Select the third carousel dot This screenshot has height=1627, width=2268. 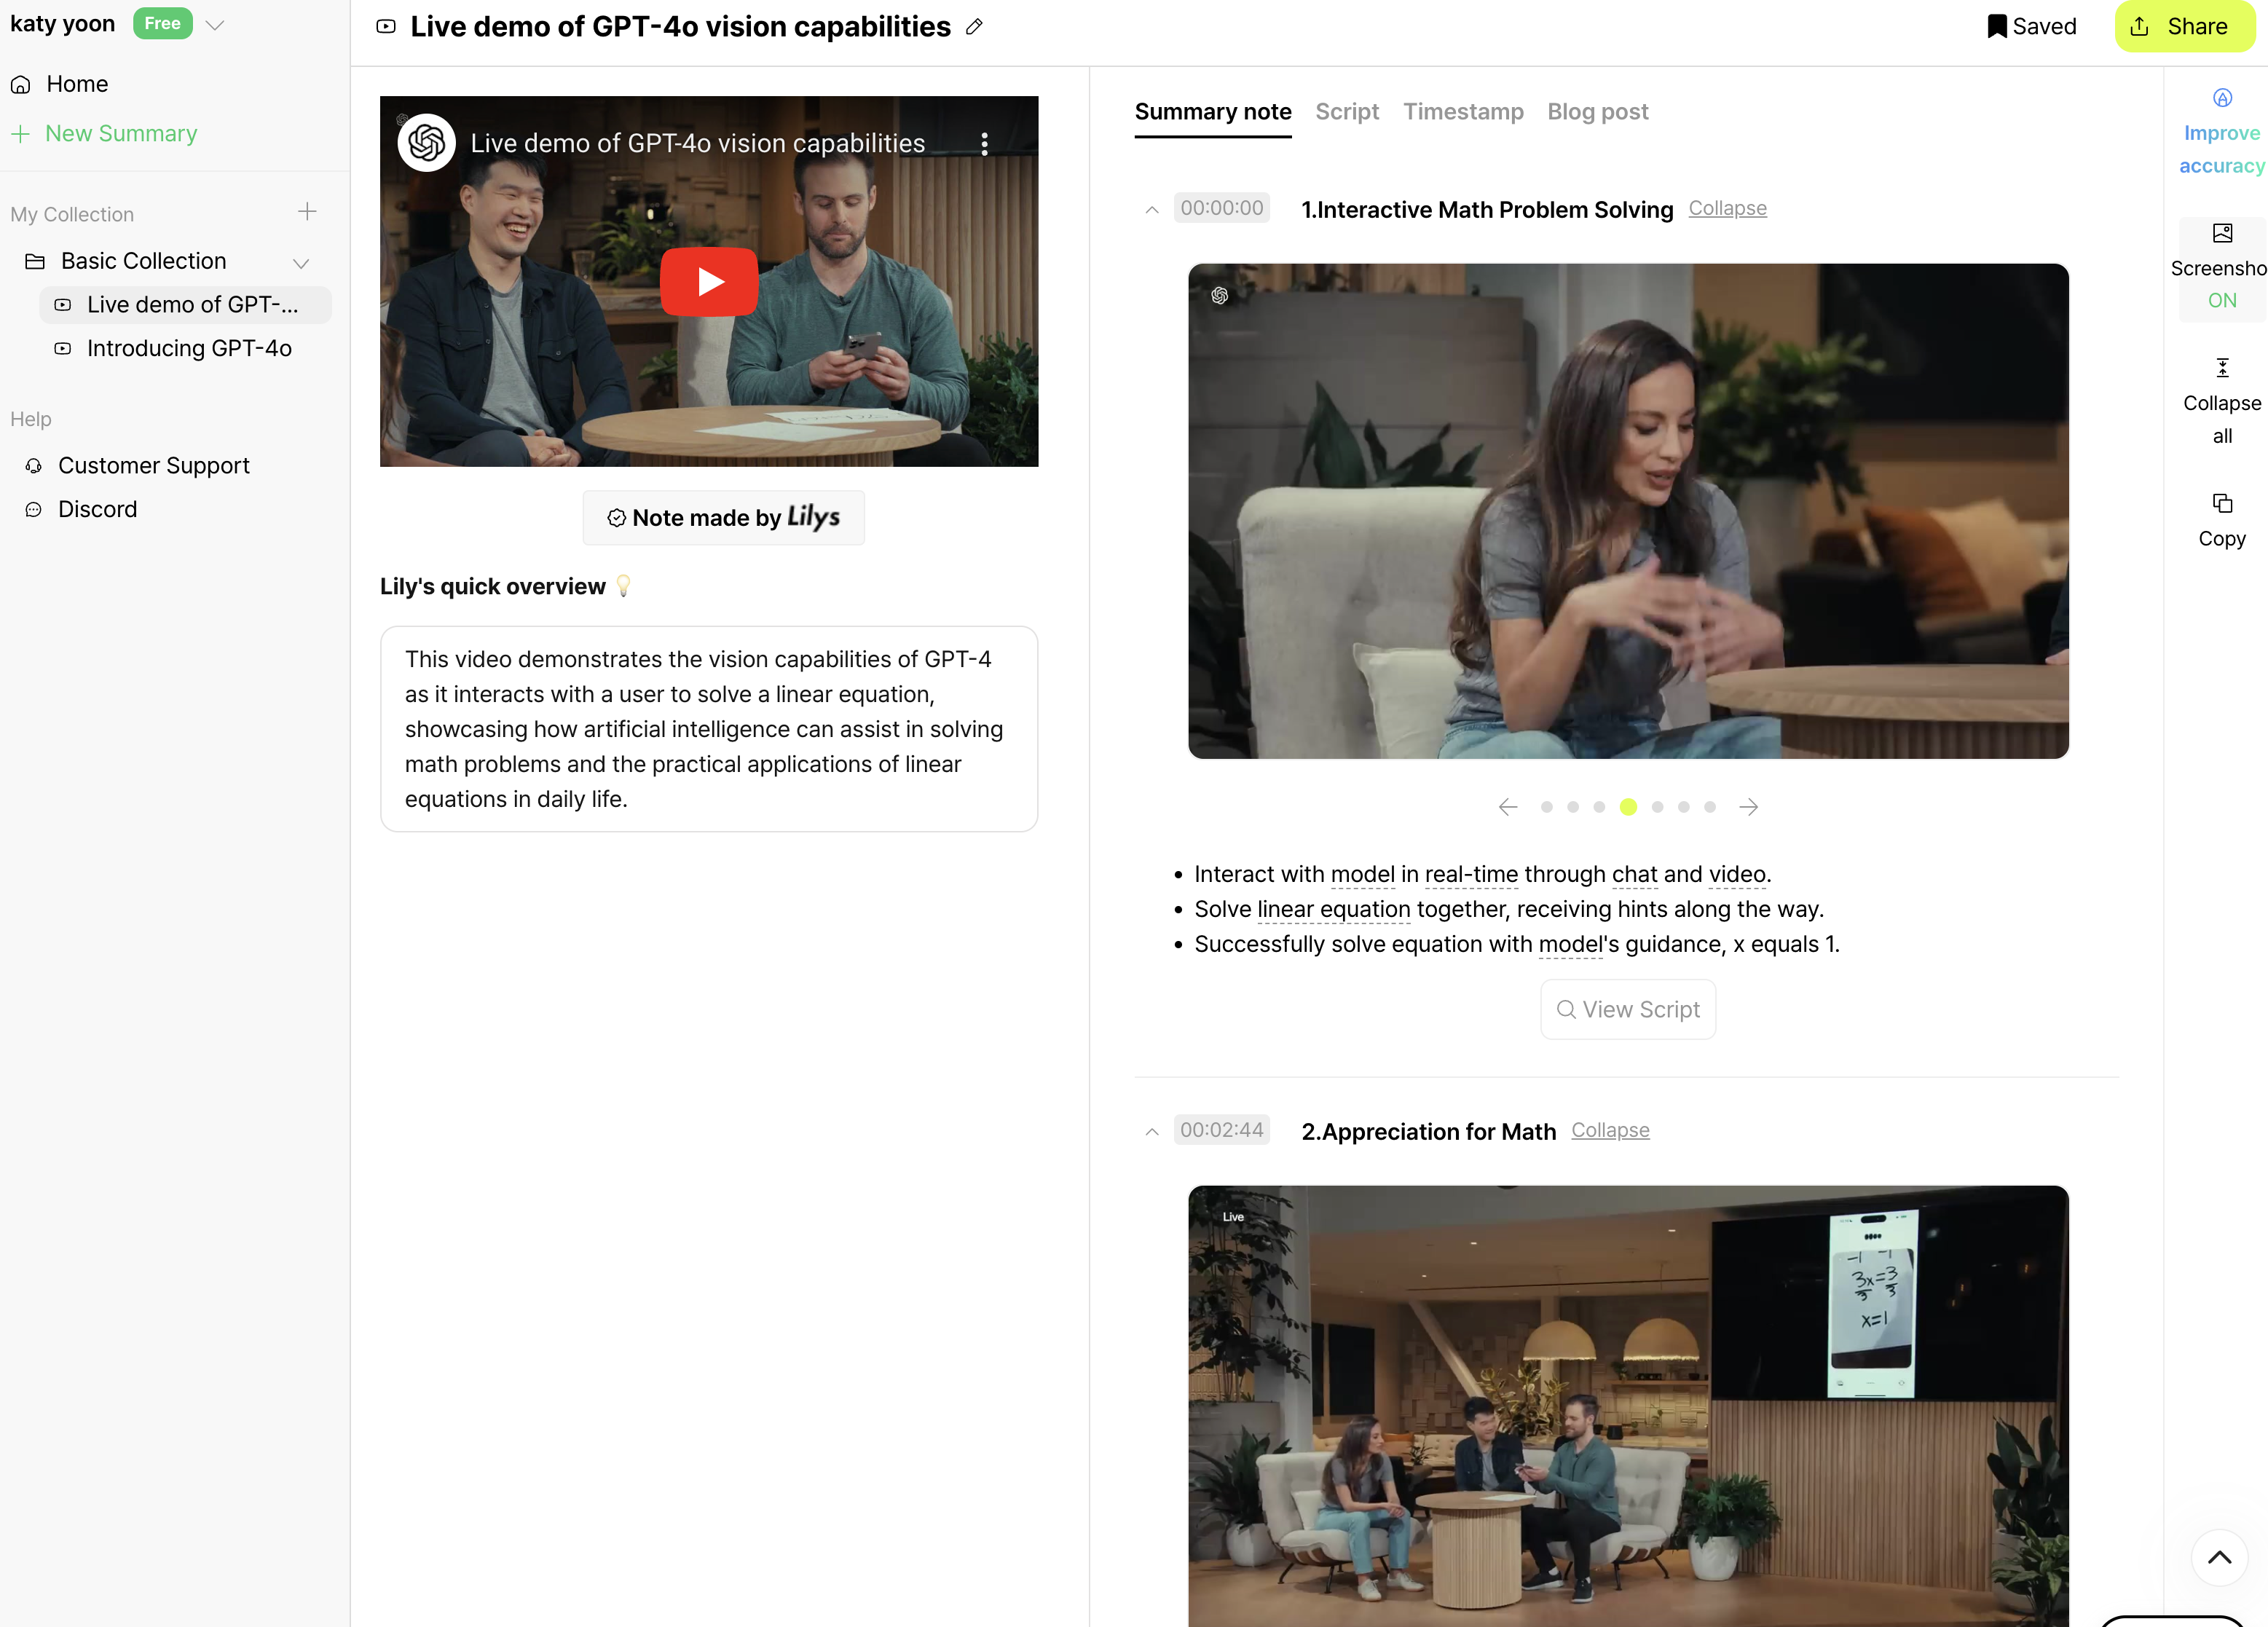1599,807
